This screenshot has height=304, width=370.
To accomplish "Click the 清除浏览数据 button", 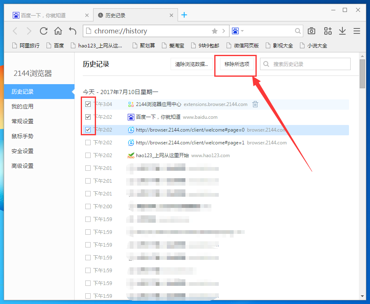I will (192, 64).
